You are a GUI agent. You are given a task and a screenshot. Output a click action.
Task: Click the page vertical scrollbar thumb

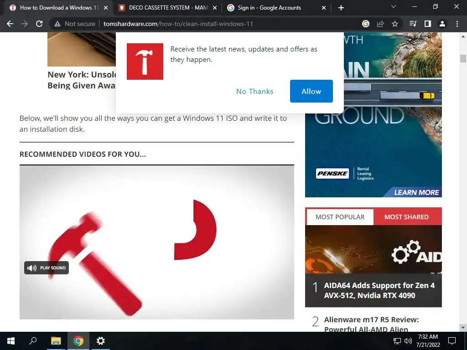coord(463,58)
